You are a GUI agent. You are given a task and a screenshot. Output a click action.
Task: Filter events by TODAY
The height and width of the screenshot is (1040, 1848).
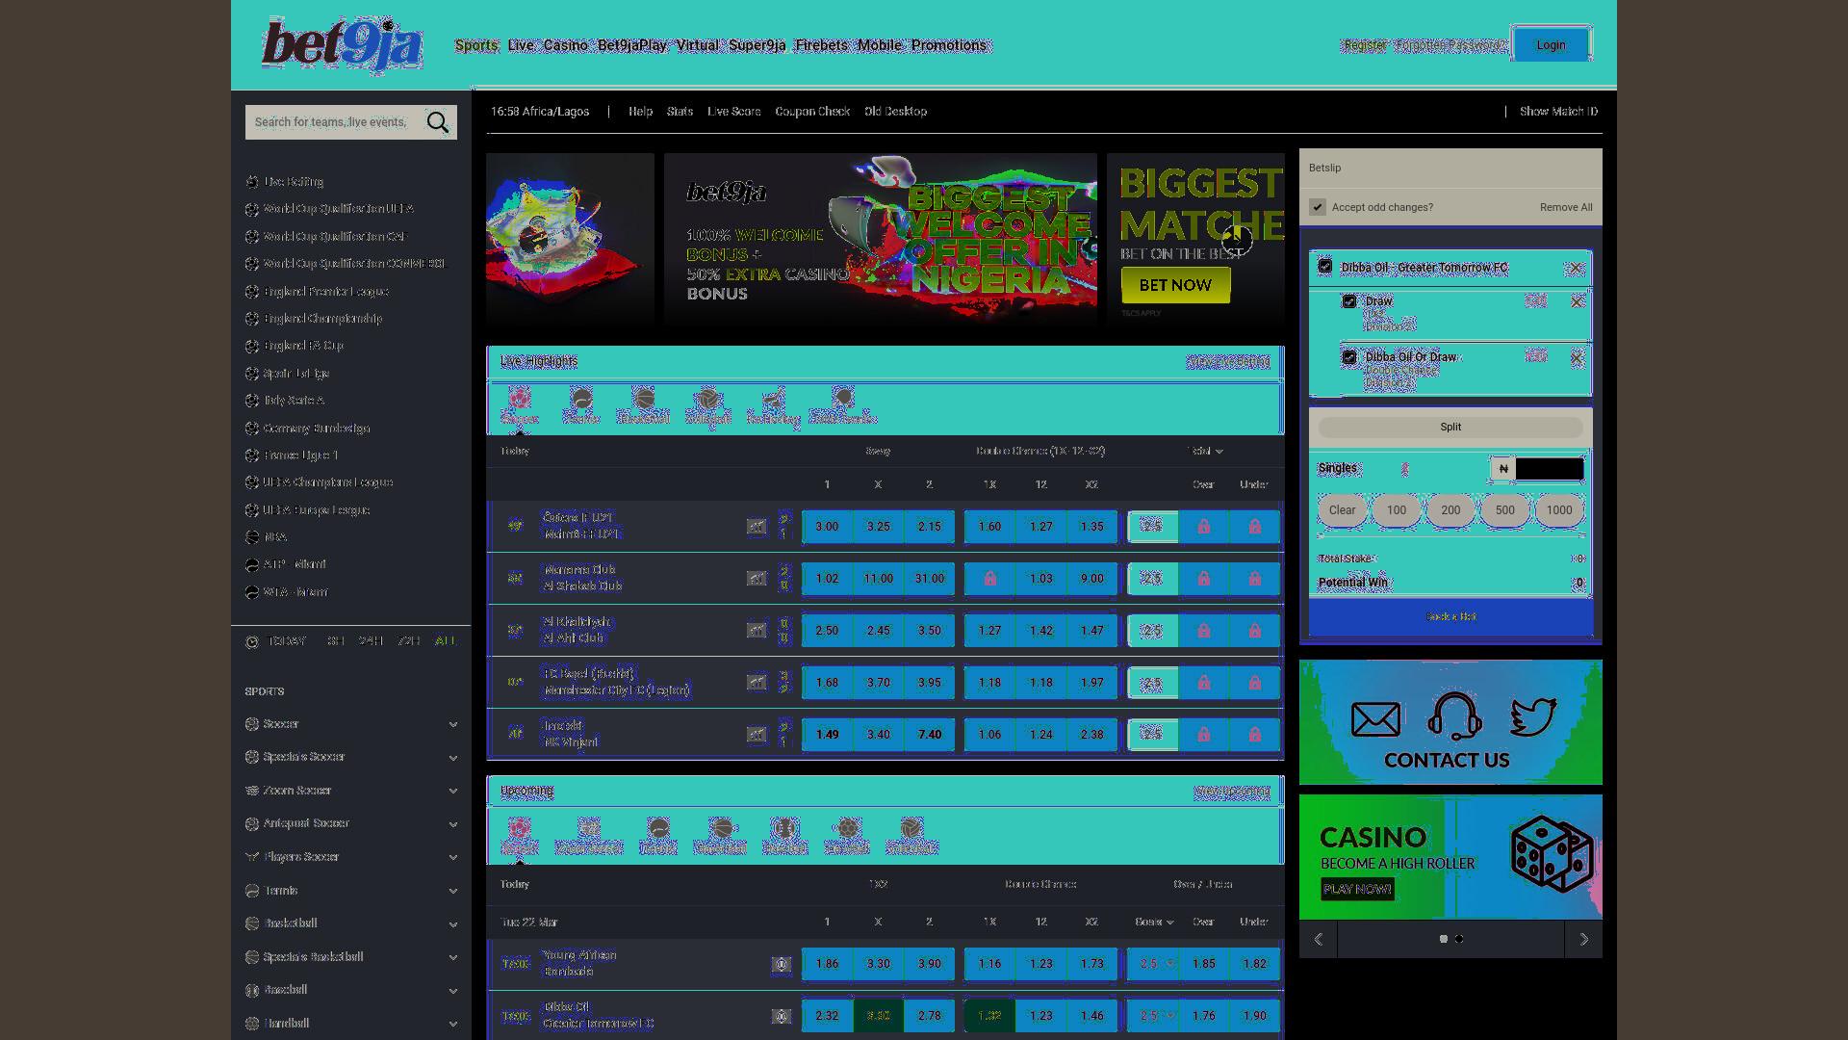287,641
